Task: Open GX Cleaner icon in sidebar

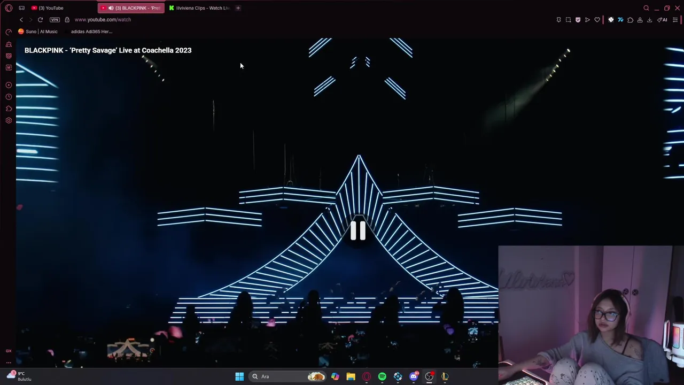Action: click(x=9, y=44)
